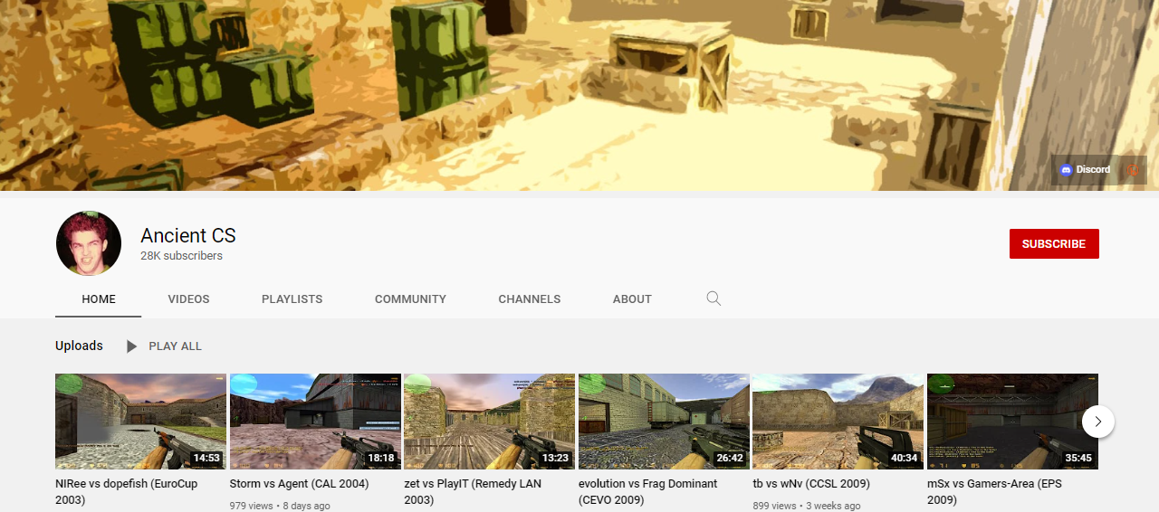This screenshot has height=512, width=1159.
Task: Click the Uploads section heading
Action: point(79,346)
